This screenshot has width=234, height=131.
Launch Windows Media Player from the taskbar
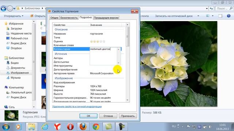[19, 127]
